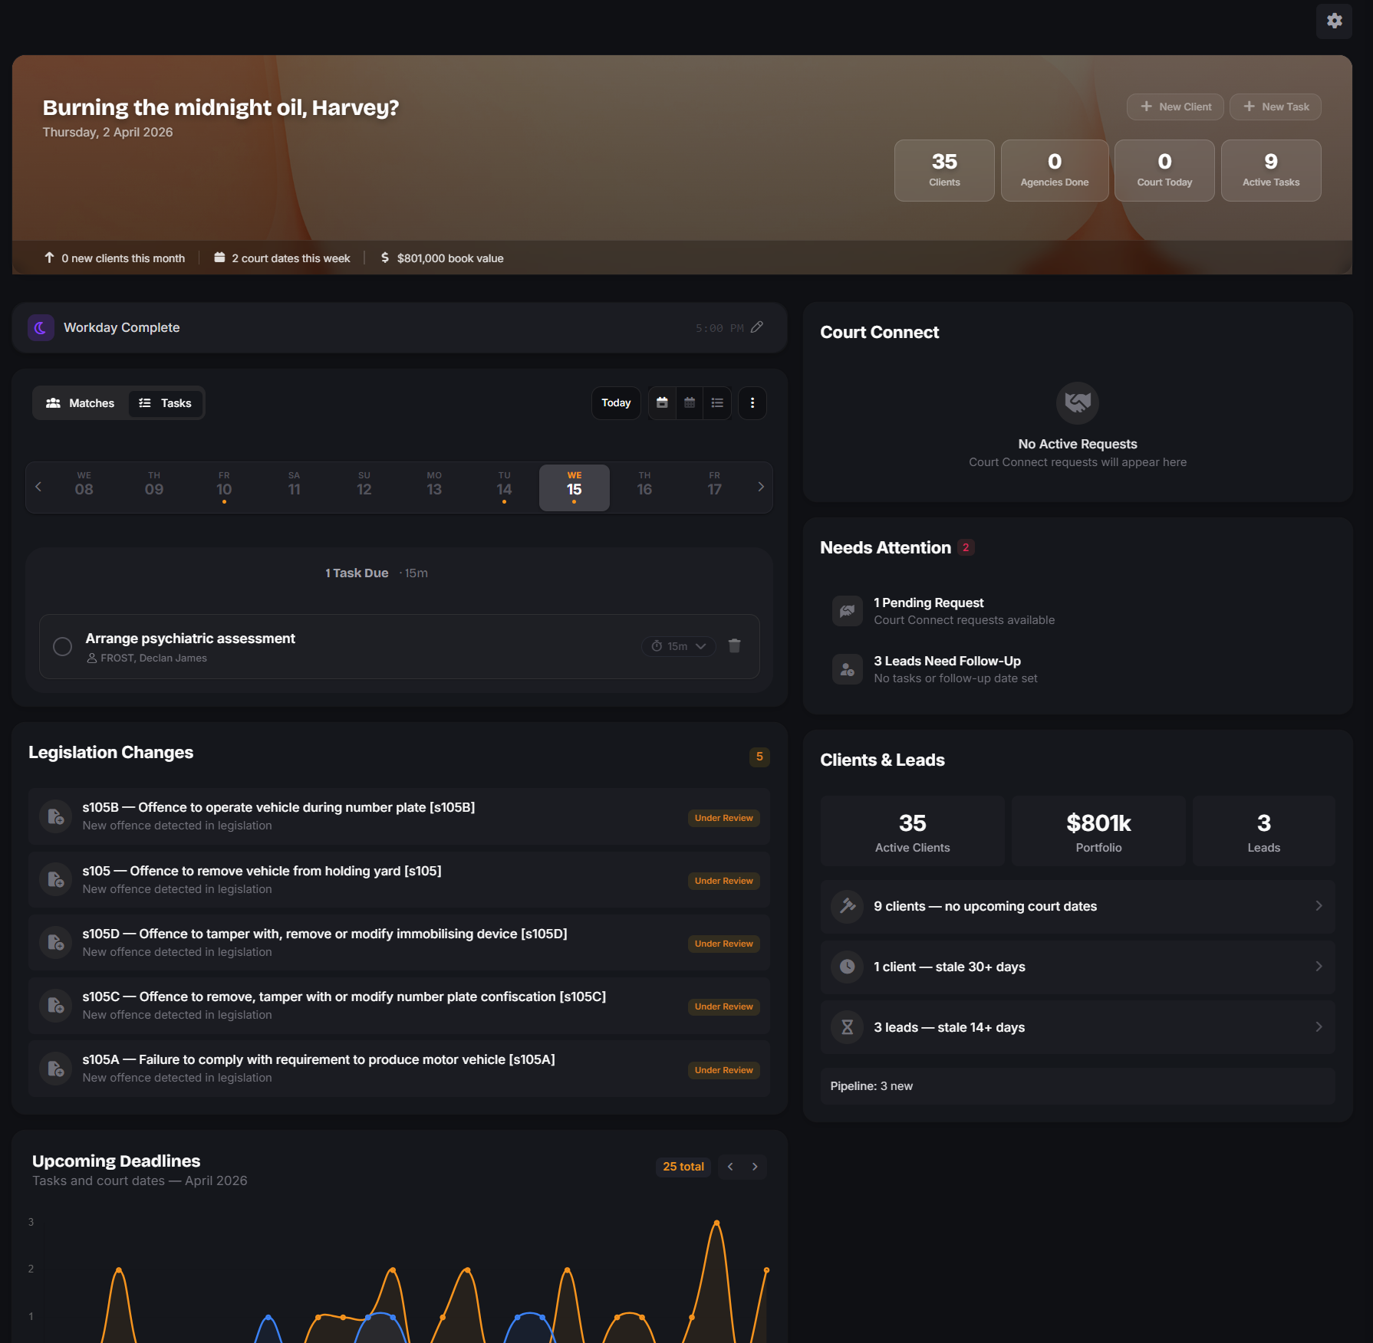
Task: Click the pencil icon to edit workday time
Action: 757,327
